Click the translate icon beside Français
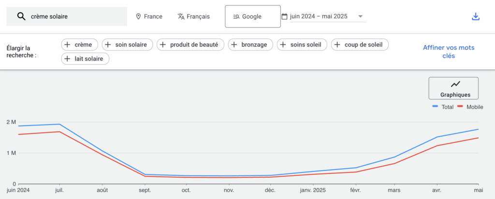 (x=181, y=16)
